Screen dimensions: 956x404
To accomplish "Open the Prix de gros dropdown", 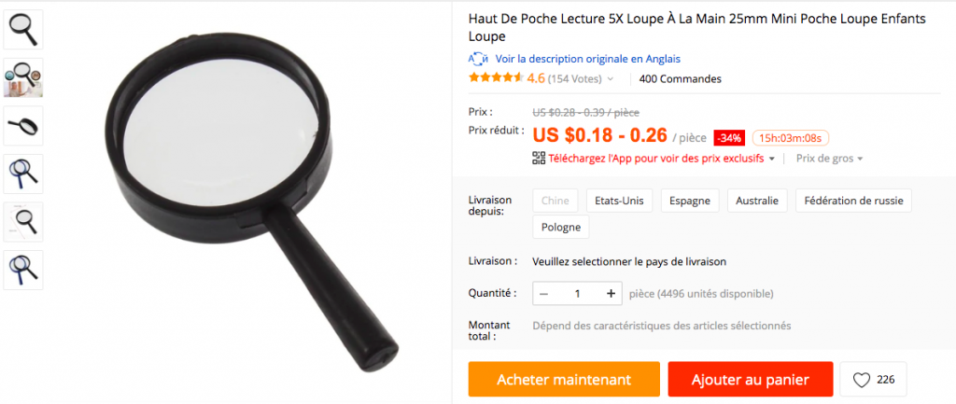I will pyautogui.click(x=829, y=159).
